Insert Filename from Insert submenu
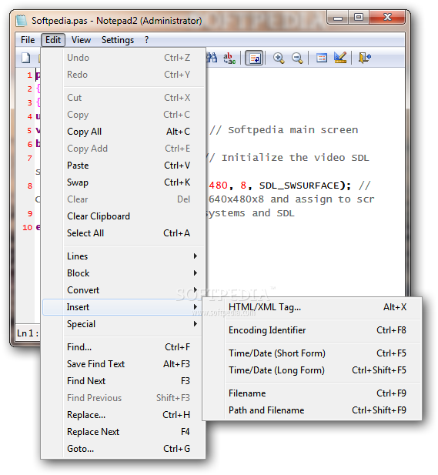Viewport: 438px width, 475px height. [x=312, y=393]
